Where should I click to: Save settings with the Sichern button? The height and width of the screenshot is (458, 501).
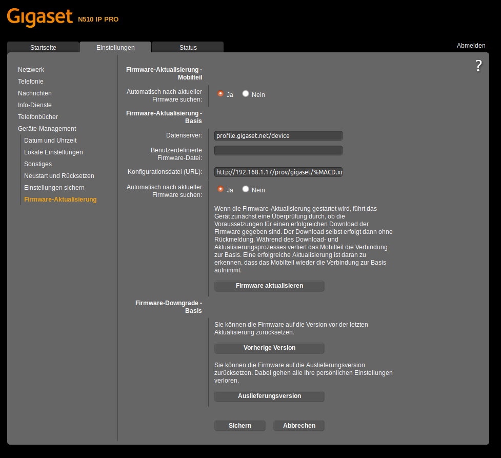239,425
